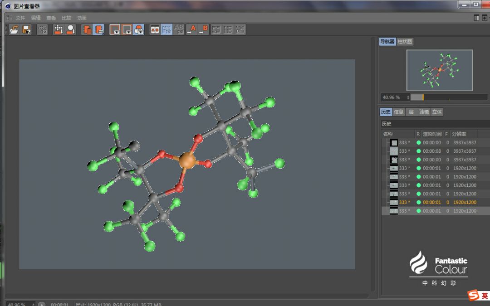
Task: Click the zoom percentage stepper in navigator
Action: pyautogui.click(x=408, y=97)
